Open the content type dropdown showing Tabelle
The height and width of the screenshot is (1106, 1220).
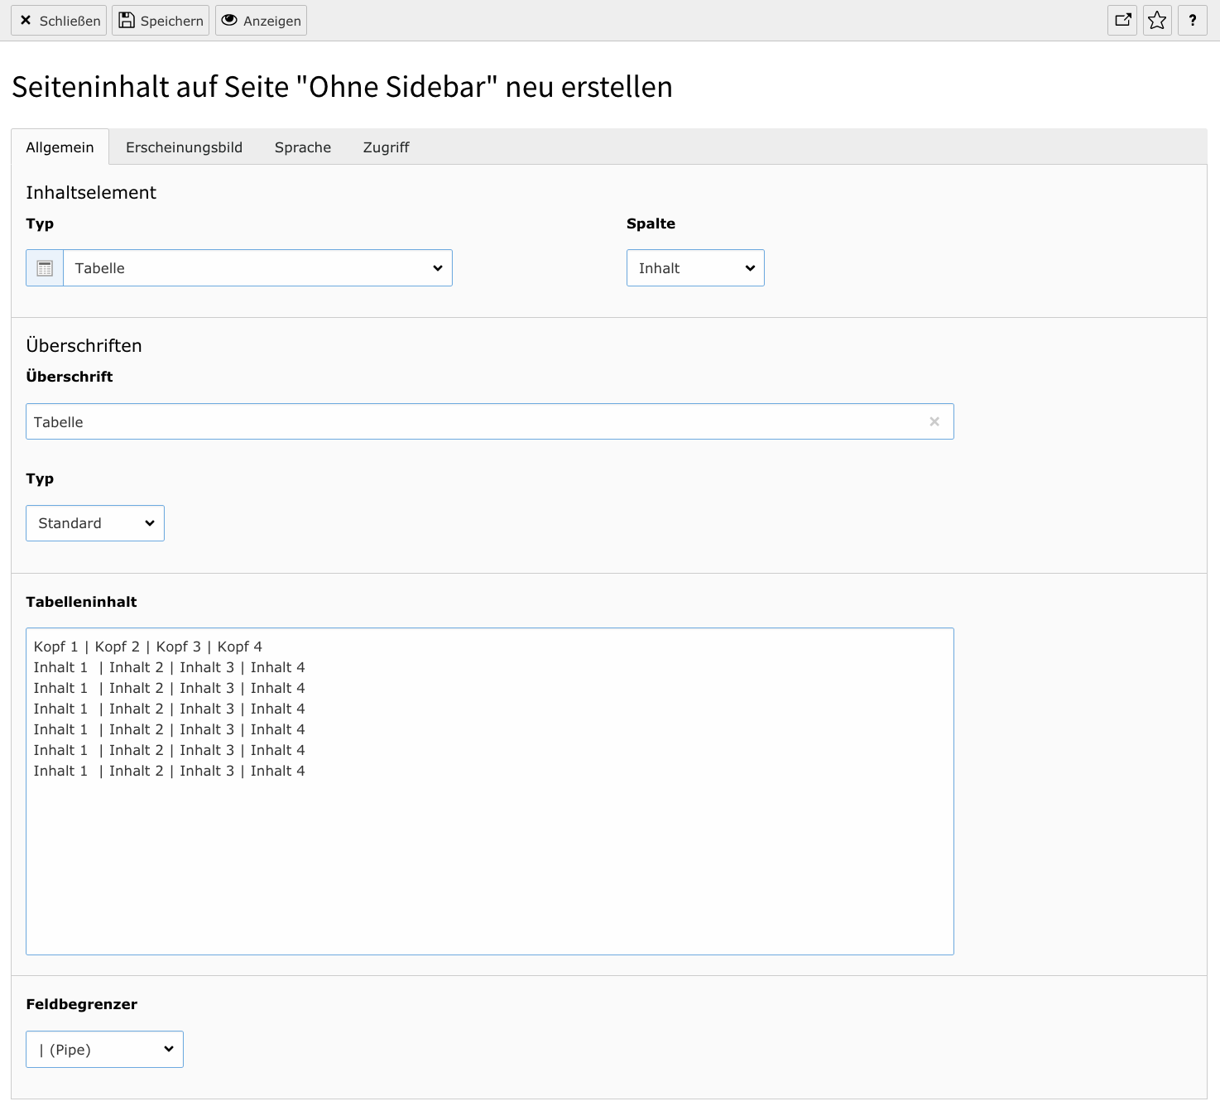point(257,268)
